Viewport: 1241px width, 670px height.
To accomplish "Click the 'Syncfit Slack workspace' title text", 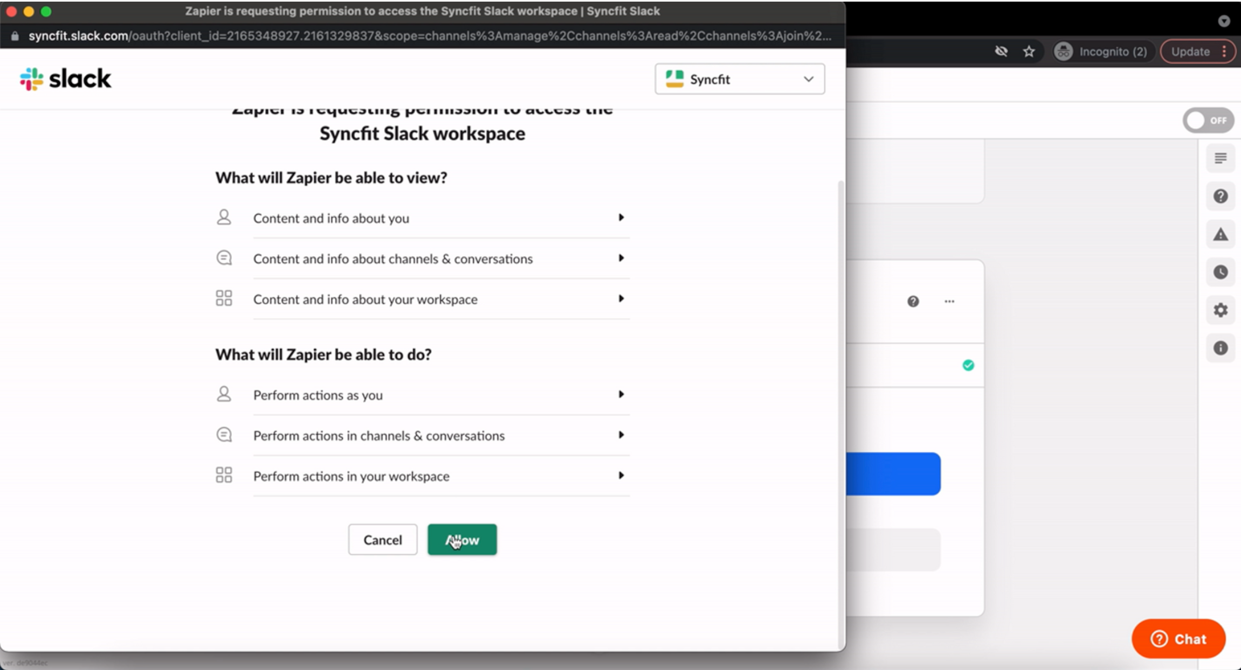I will [422, 133].
